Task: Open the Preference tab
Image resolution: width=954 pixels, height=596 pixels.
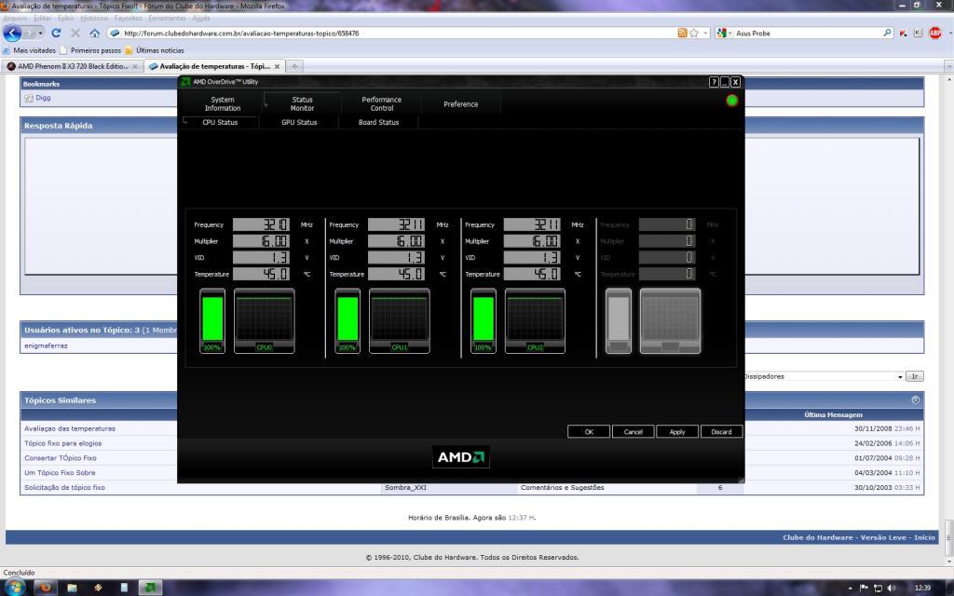Action: 460,104
